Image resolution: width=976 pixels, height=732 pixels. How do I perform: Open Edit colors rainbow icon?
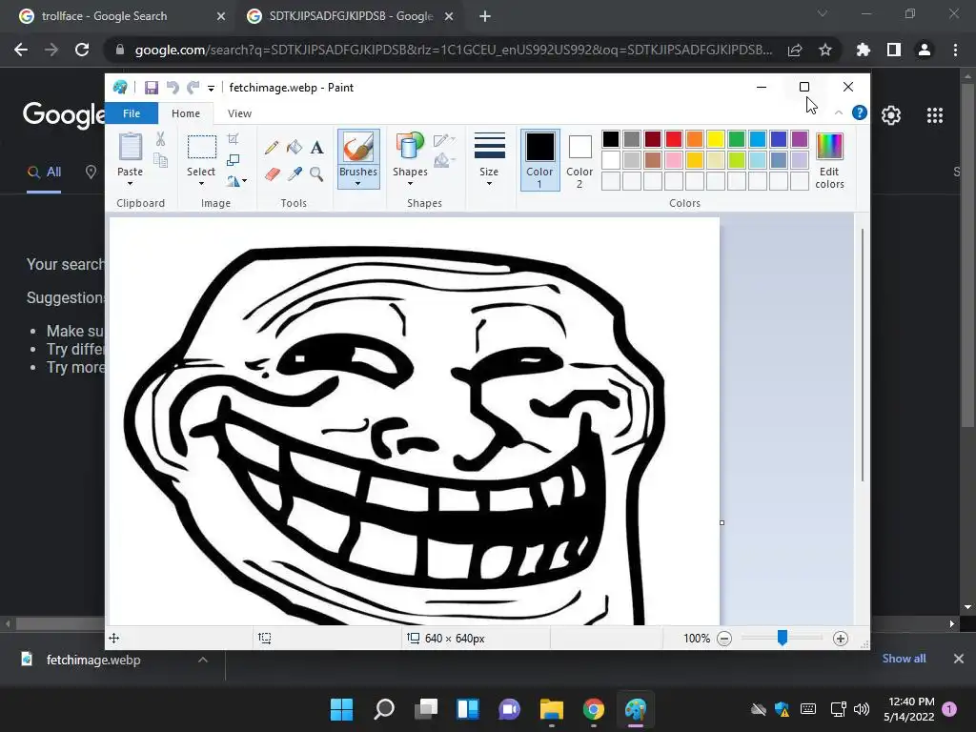coord(830,146)
